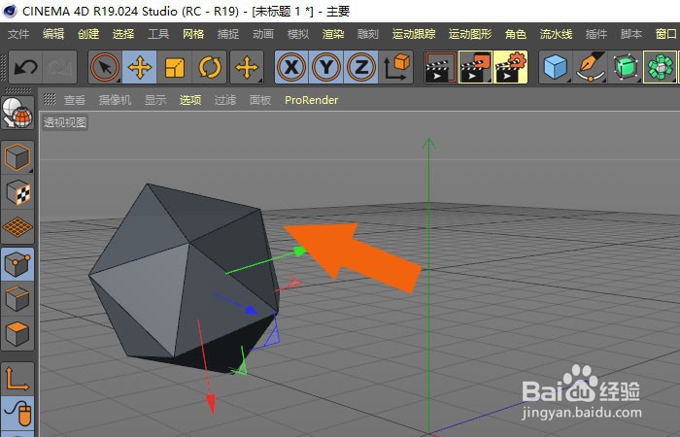This screenshot has width=680, height=437.
Task: Grab the viewport menu bar grip handle
Action: tap(50, 100)
